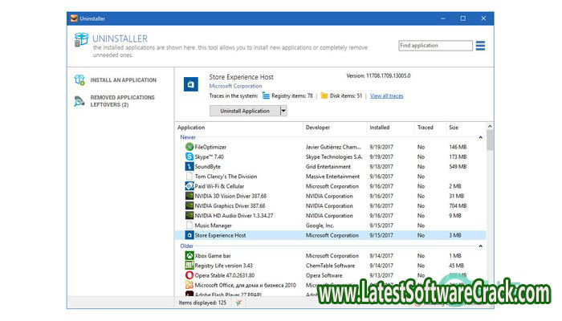Select the Xbox Game bar row

pos(331,256)
